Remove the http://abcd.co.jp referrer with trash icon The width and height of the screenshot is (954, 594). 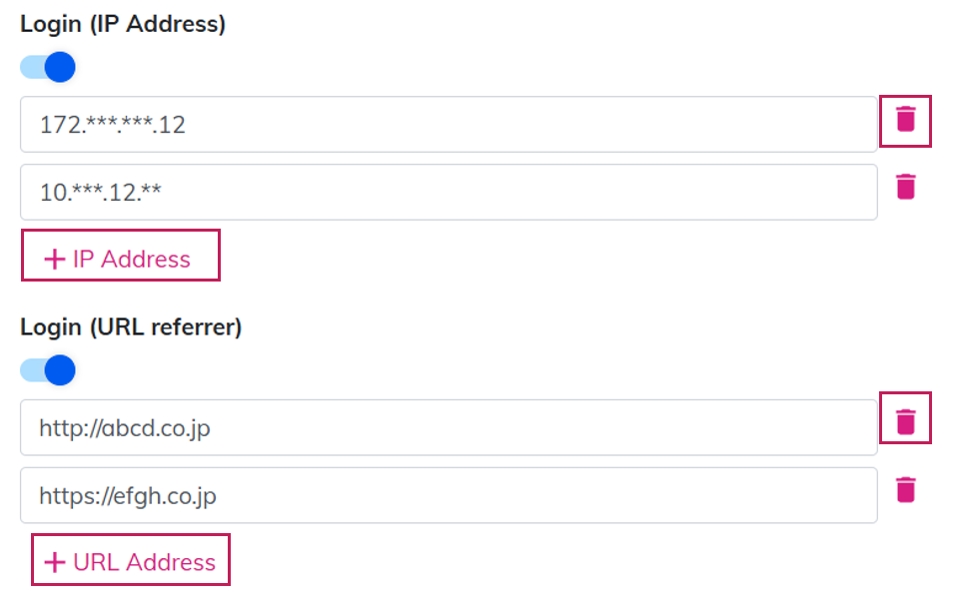click(x=905, y=421)
